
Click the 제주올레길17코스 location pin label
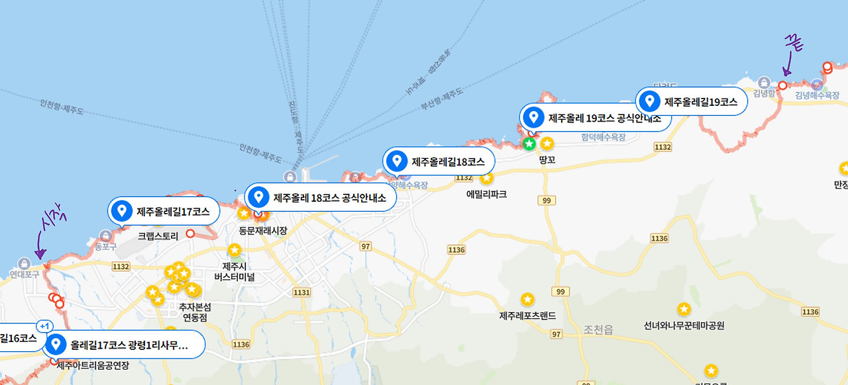point(164,212)
